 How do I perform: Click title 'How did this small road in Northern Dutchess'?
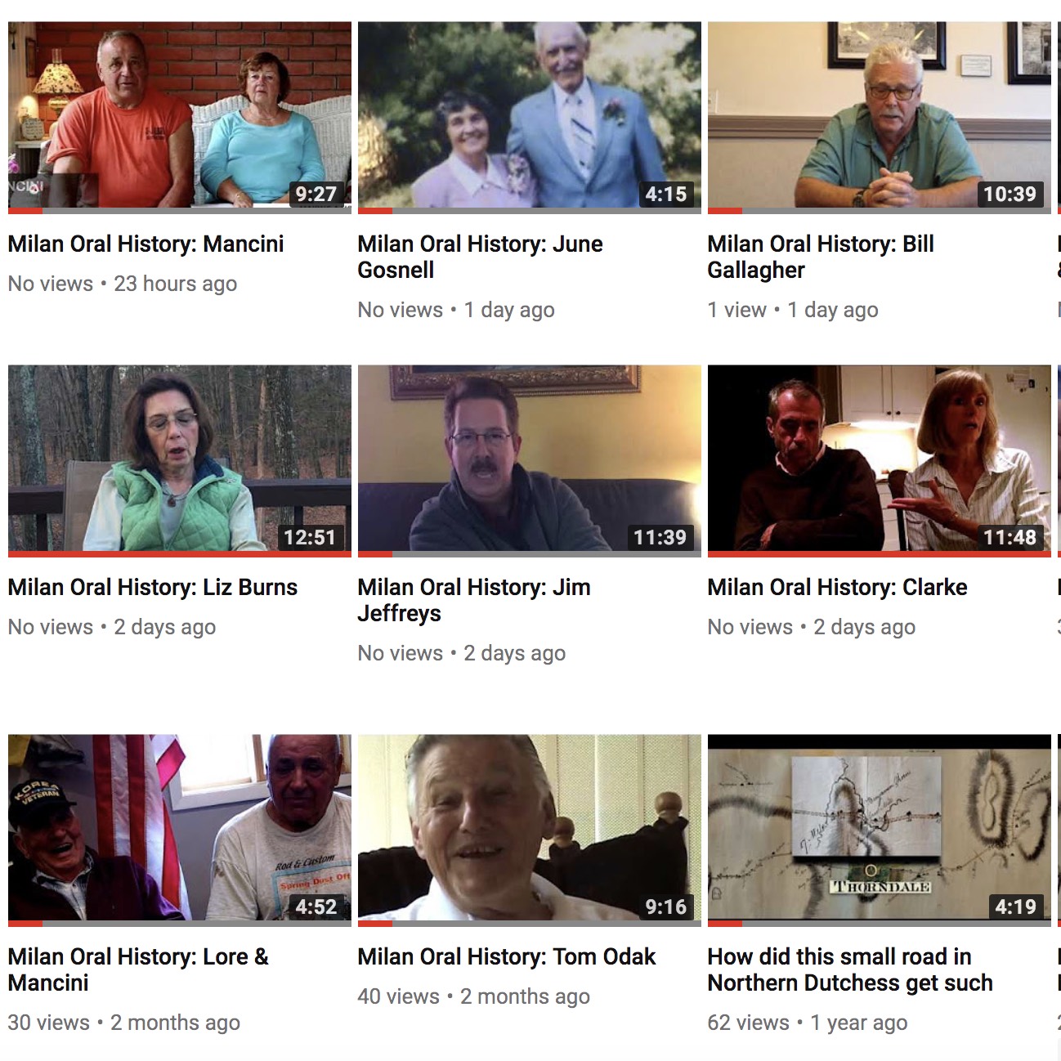[850, 969]
